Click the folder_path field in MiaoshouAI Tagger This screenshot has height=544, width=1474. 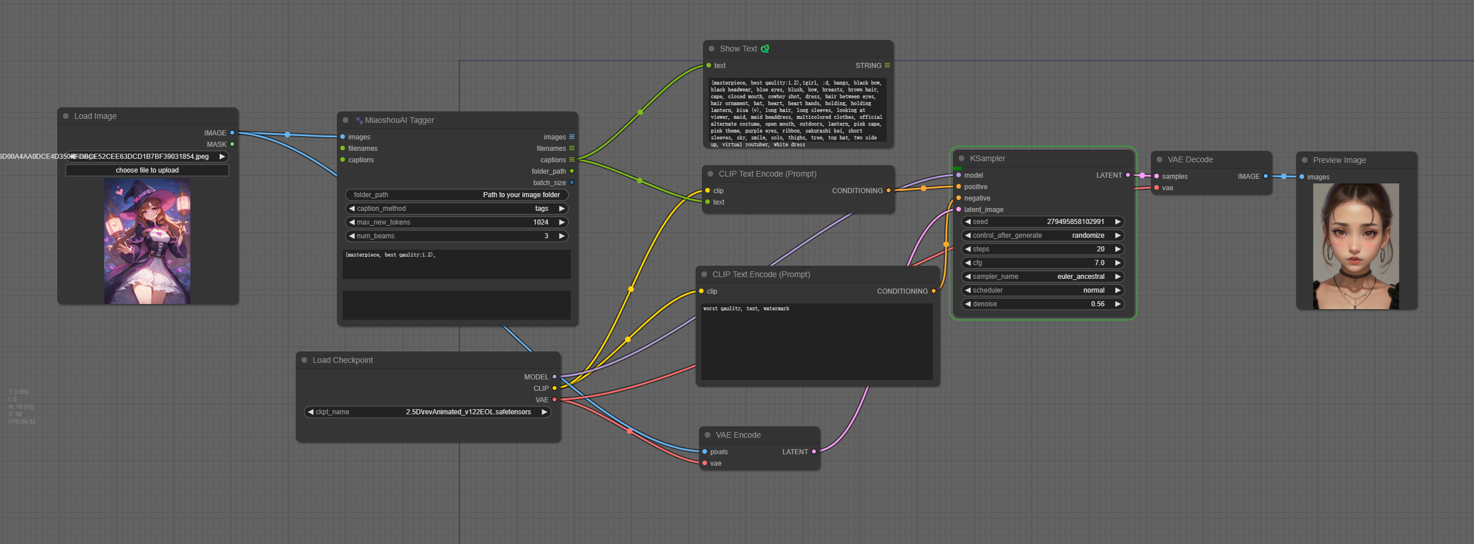(456, 195)
